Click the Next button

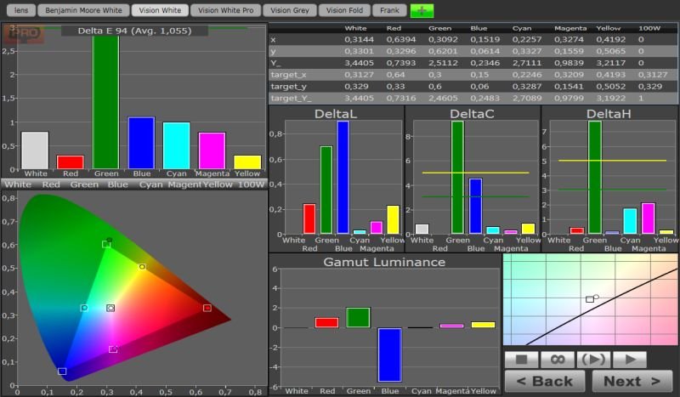[x=632, y=381]
